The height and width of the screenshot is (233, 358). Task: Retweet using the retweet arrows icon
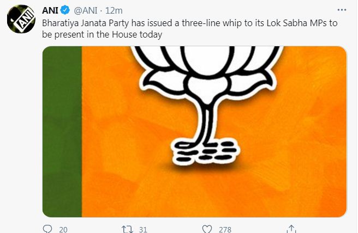click(126, 229)
